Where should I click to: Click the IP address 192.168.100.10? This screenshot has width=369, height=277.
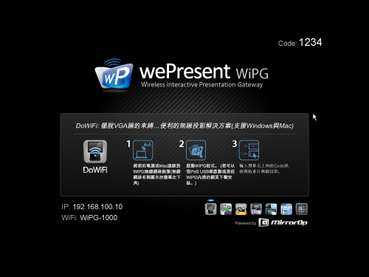coord(97,207)
